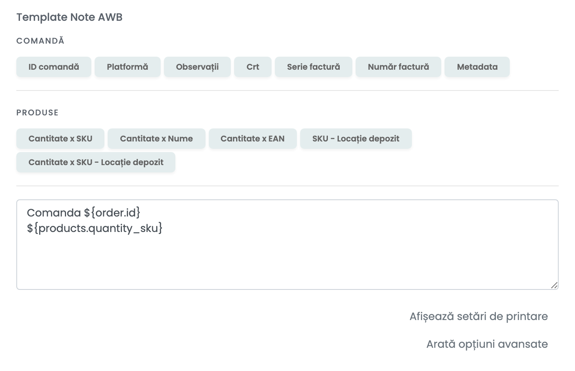
Task: Insert the Metadata placeholder
Action: coord(477,67)
